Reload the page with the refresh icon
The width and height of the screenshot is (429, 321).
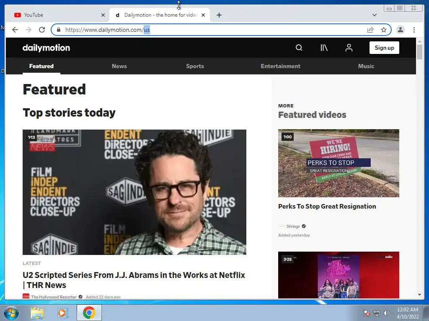coord(42,30)
